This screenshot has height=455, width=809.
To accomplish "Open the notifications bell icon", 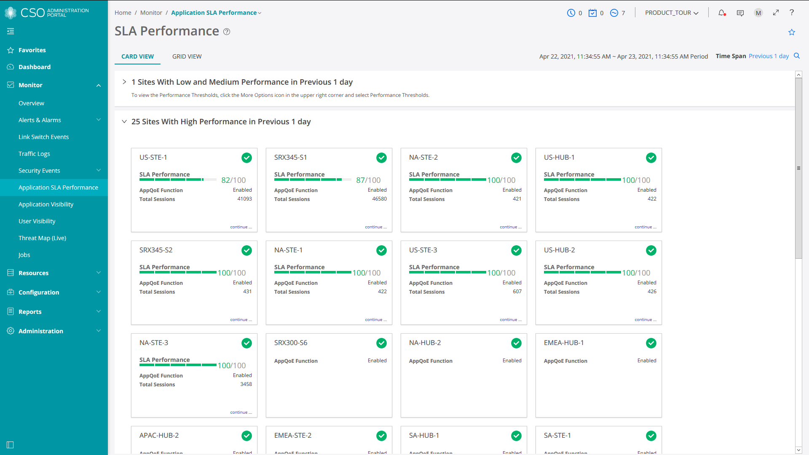I will pyautogui.click(x=722, y=13).
